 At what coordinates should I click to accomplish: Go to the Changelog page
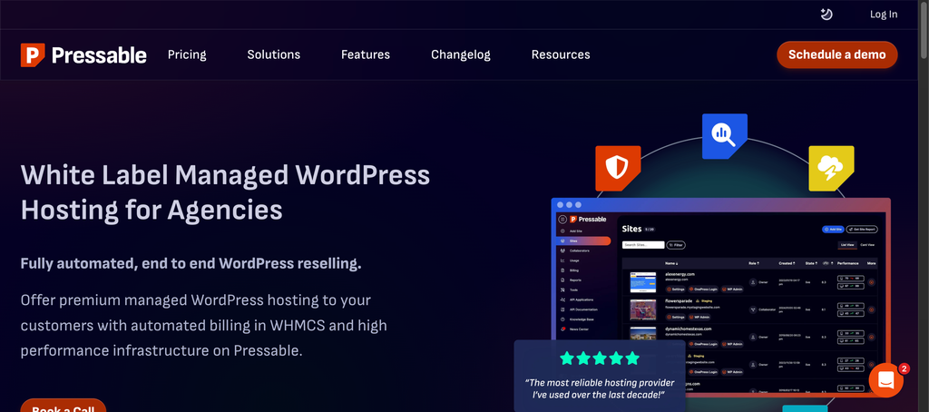pos(460,54)
